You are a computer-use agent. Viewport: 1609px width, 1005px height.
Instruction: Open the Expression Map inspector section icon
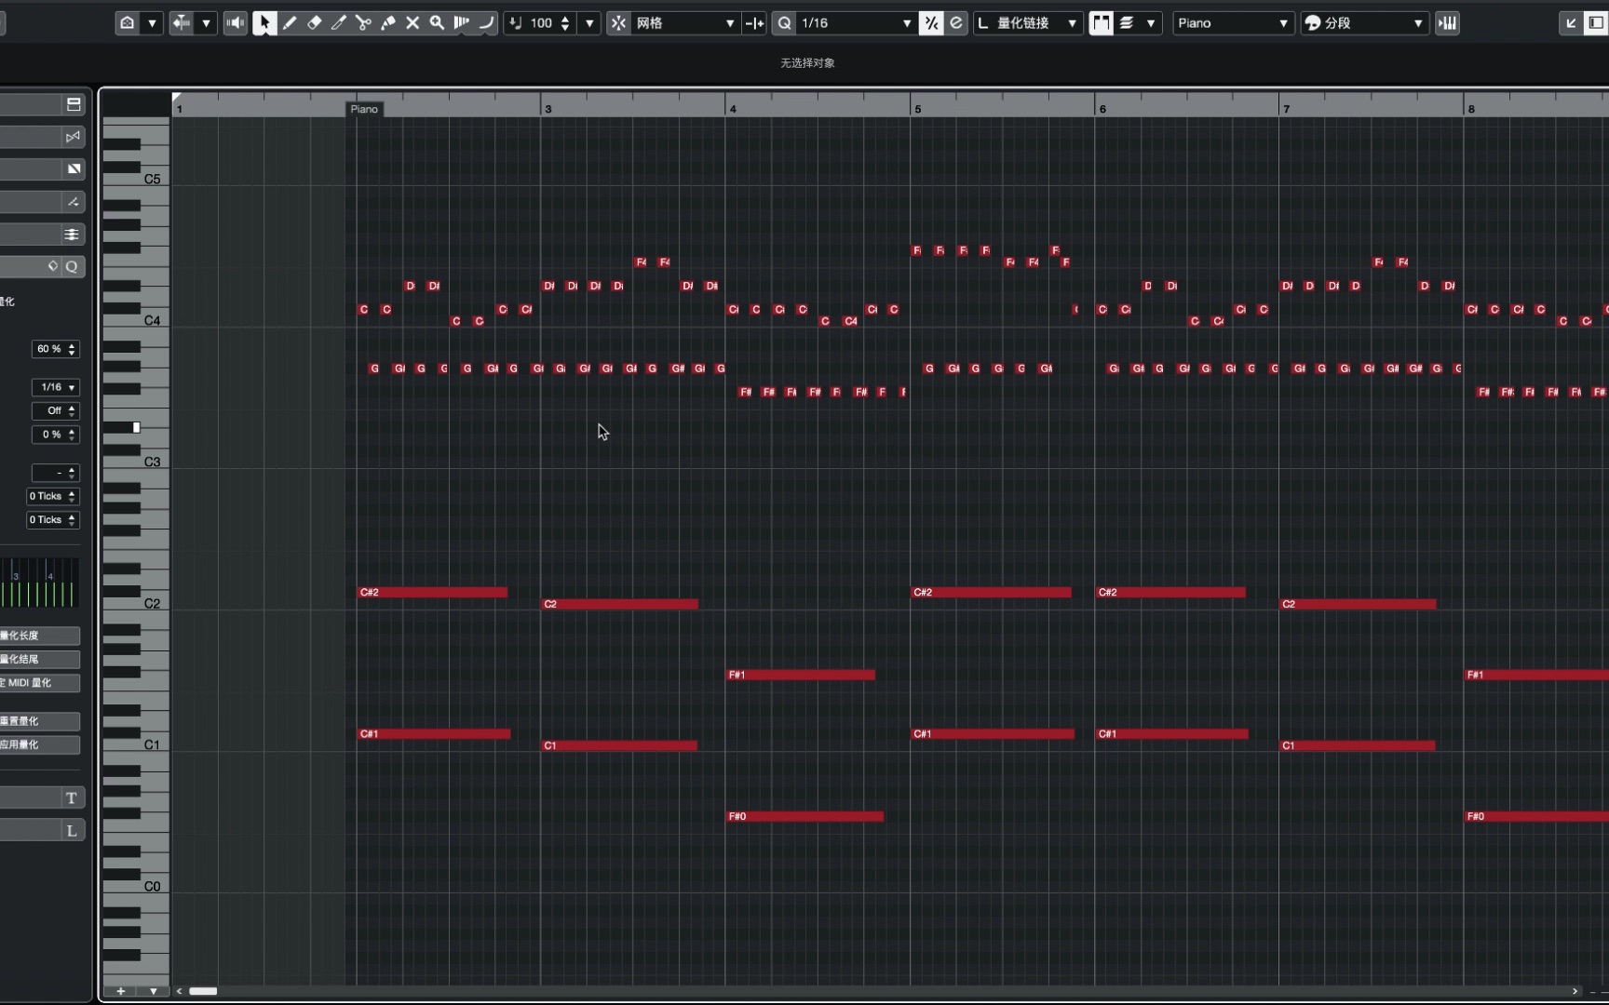(74, 104)
